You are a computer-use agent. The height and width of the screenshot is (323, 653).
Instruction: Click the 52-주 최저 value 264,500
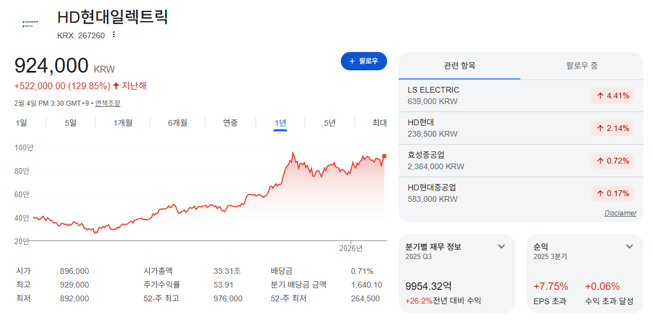[x=367, y=299]
